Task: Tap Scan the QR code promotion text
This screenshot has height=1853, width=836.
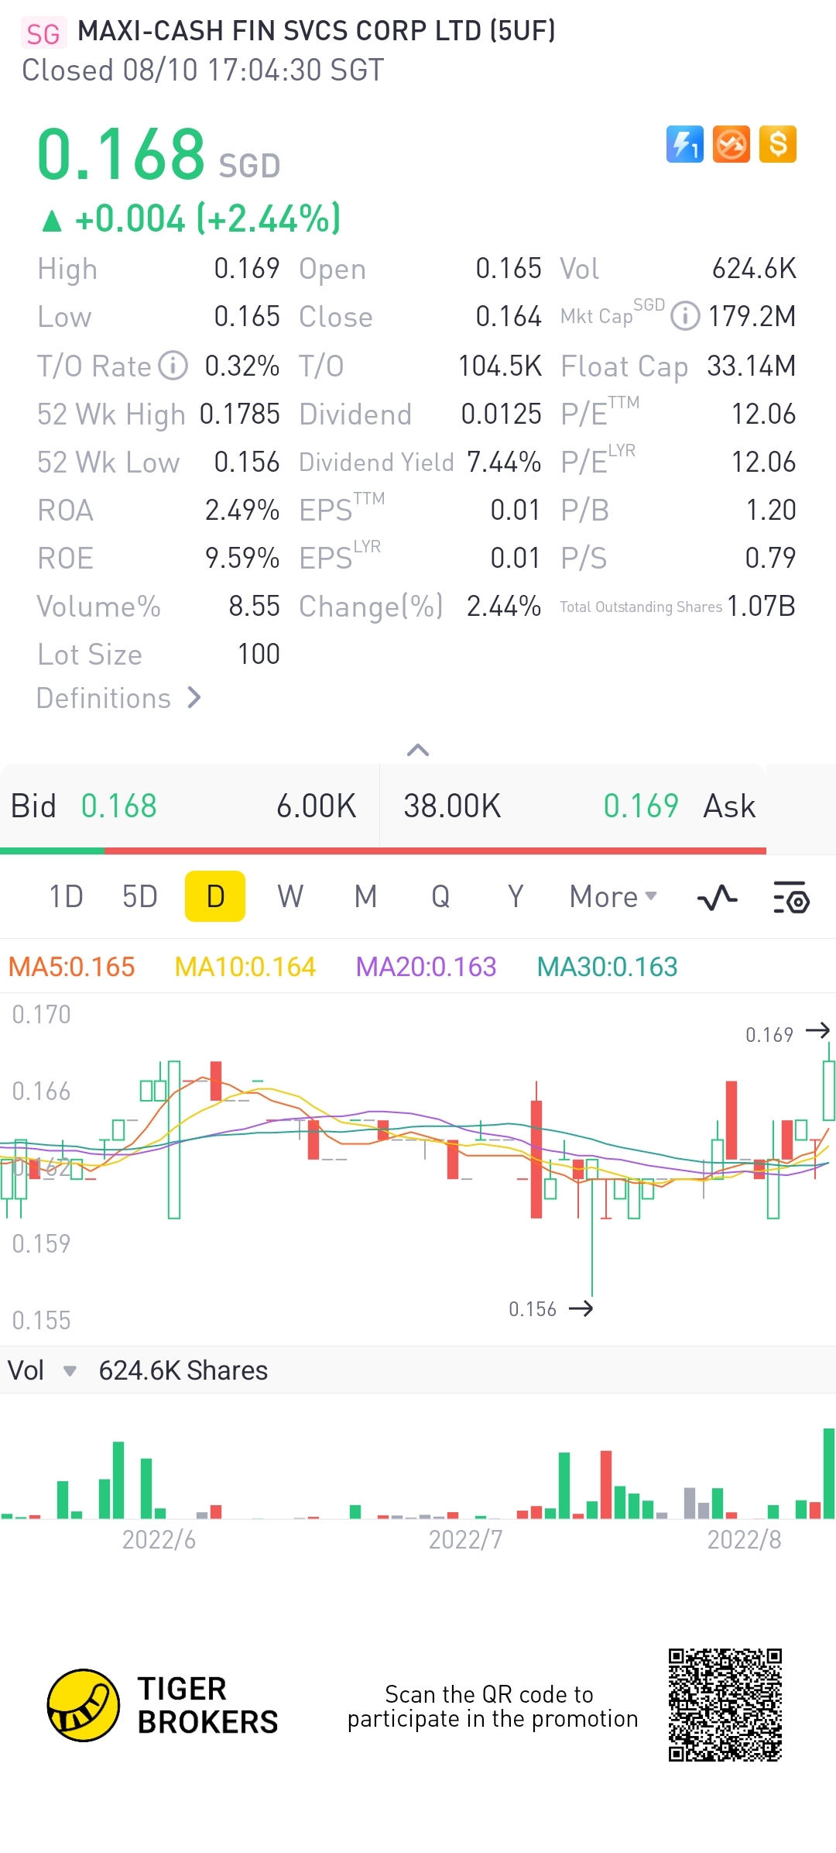Action: coord(492,1706)
